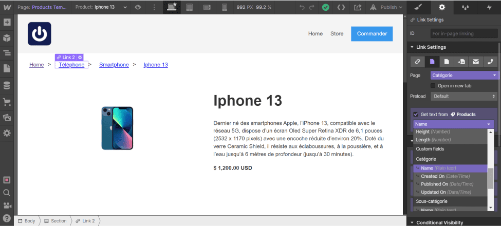
Task: Select Published On (Date/Time) option
Action: [450, 184]
